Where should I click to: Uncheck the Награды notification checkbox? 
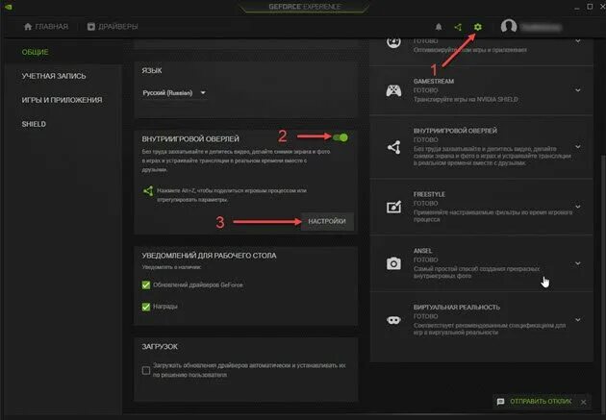146,307
